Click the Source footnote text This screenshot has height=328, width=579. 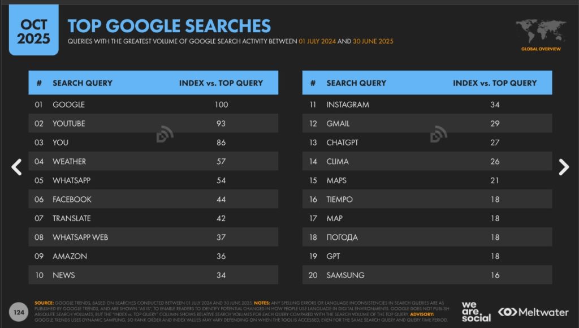45,303
